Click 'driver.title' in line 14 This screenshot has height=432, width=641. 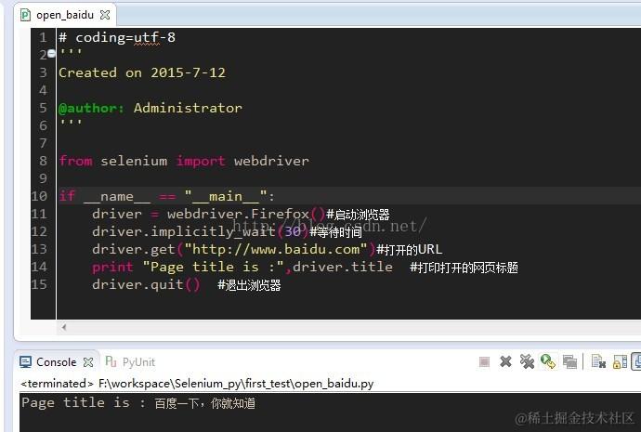(x=343, y=267)
